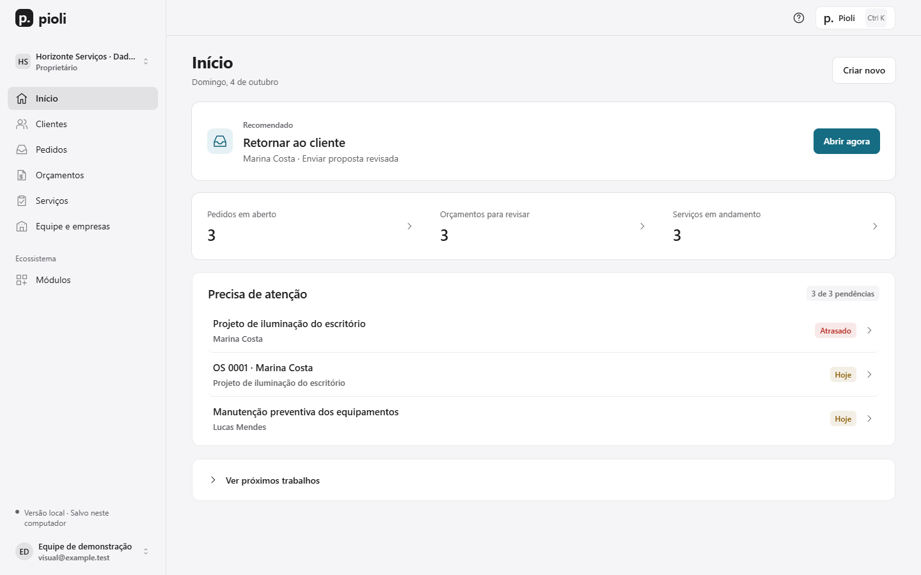Click Lucas Mendes name text
921x575 pixels.
pyautogui.click(x=239, y=427)
